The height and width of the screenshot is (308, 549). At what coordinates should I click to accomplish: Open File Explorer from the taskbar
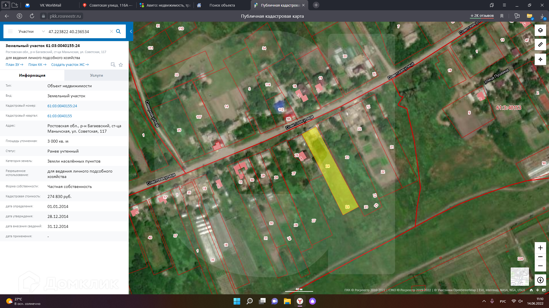point(287,301)
